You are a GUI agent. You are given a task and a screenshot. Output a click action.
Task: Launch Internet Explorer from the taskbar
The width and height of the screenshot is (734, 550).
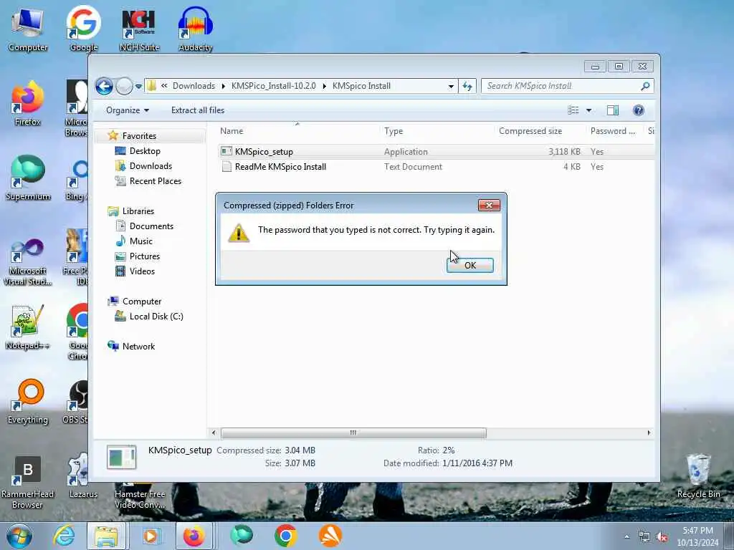[64, 536]
